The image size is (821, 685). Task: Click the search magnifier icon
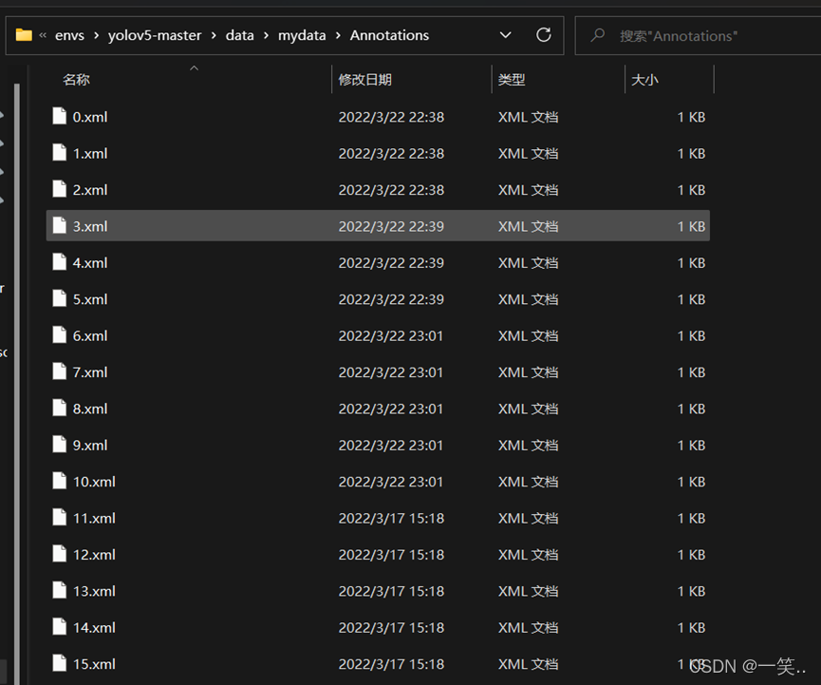(597, 35)
